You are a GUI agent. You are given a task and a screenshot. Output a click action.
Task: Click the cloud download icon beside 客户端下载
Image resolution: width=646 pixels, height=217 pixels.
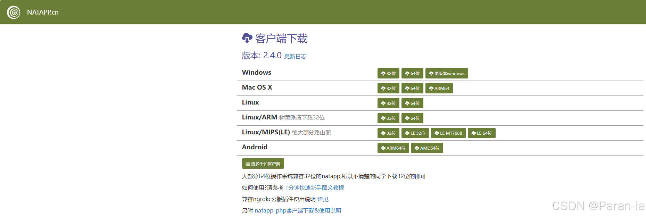coord(247,38)
